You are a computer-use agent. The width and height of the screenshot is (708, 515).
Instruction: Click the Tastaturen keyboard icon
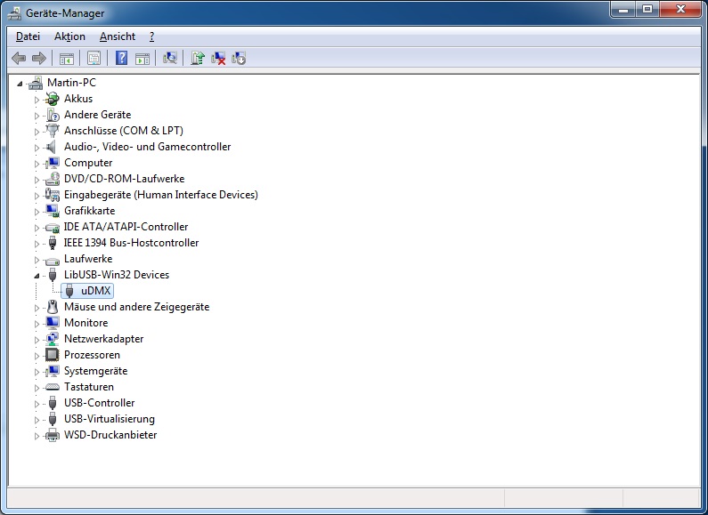tap(53, 387)
